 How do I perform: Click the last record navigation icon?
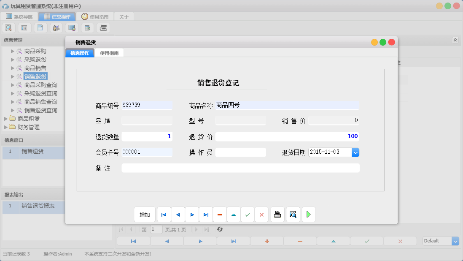click(206, 214)
